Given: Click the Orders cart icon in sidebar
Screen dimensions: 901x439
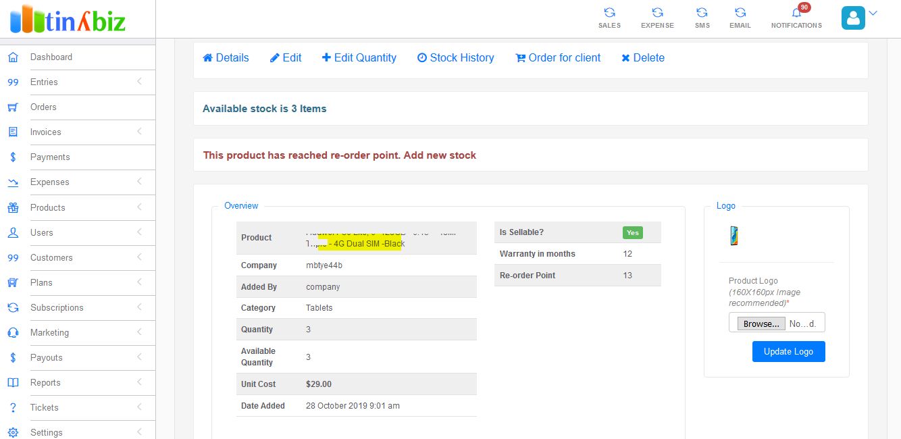Looking at the screenshot, I should click(13, 107).
